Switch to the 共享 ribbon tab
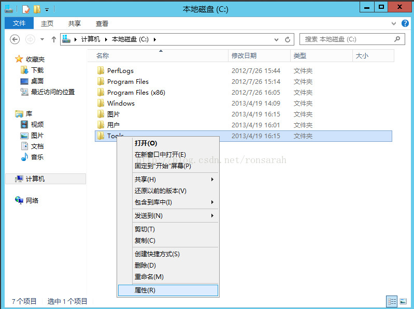The height and width of the screenshot is (309, 414). (75, 23)
